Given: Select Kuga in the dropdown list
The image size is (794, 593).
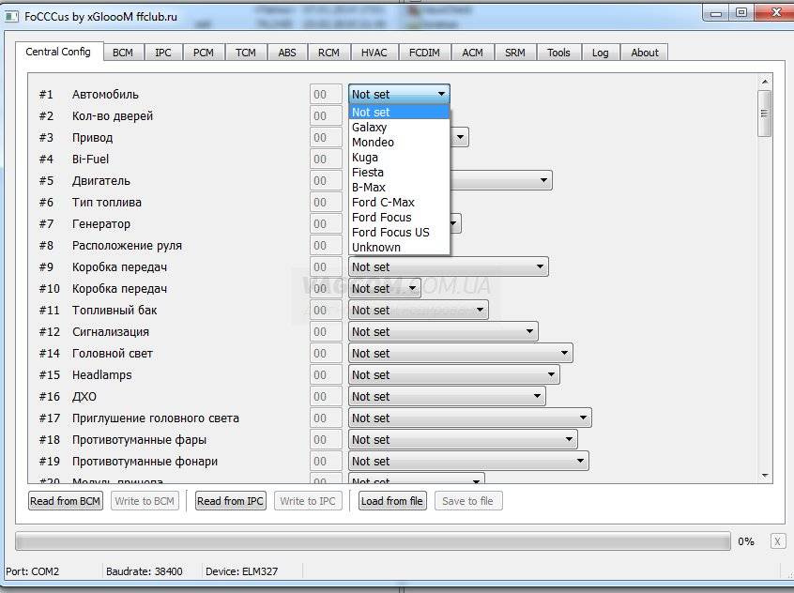Looking at the screenshot, I should pos(399,157).
